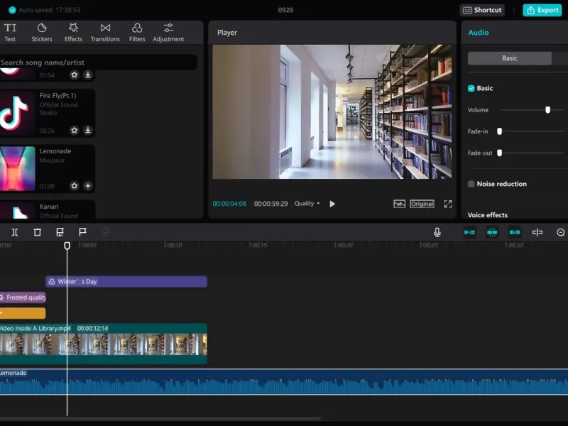Click the Original aspect ratio selector
The width and height of the screenshot is (568, 426).
pos(422,204)
